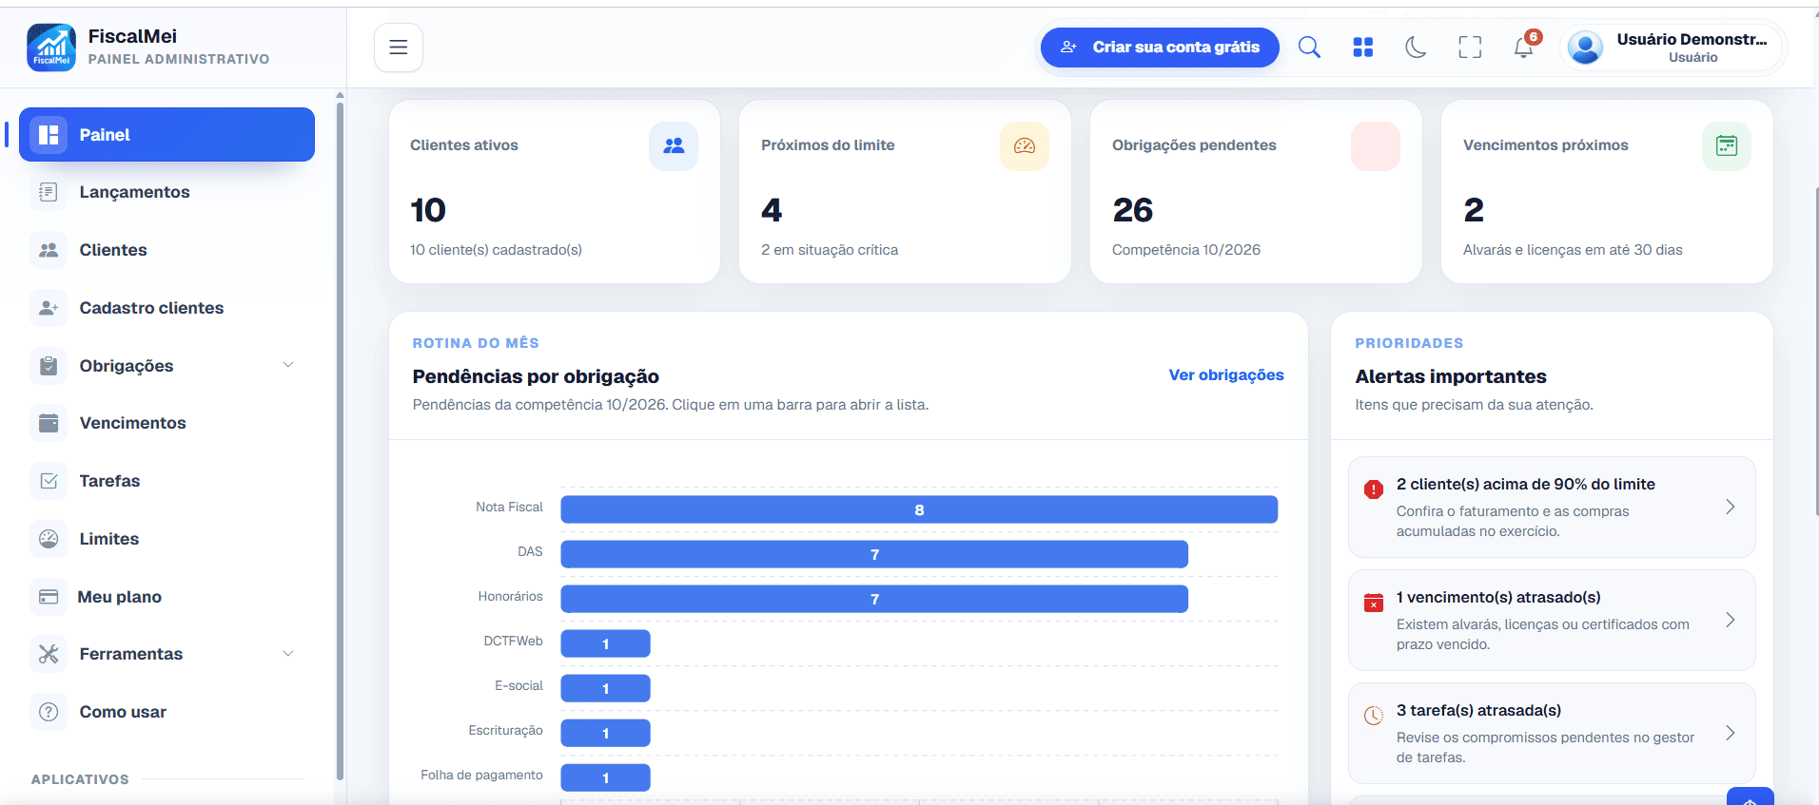Click the DCTFWeb bar in the chart
The height and width of the screenshot is (805, 1819).
[605, 643]
